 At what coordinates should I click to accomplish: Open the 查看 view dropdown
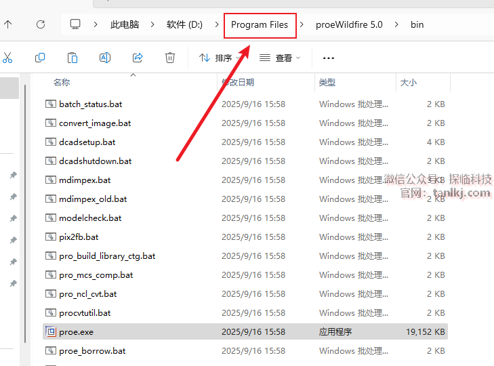pos(280,58)
